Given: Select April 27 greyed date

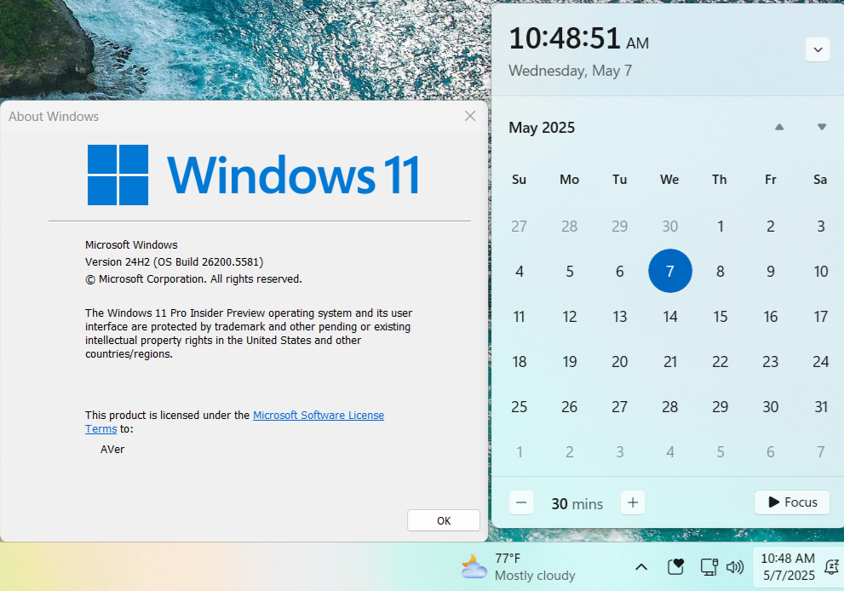Looking at the screenshot, I should tap(519, 226).
